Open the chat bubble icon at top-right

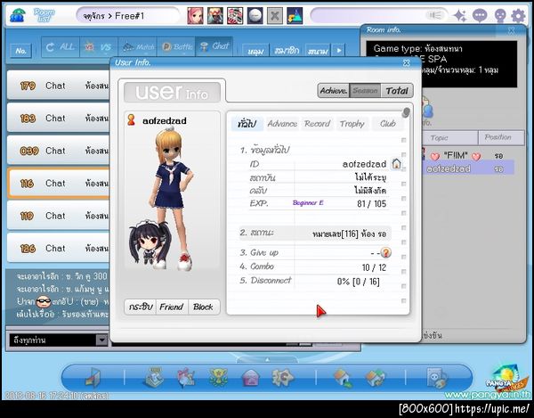pos(480,16)
